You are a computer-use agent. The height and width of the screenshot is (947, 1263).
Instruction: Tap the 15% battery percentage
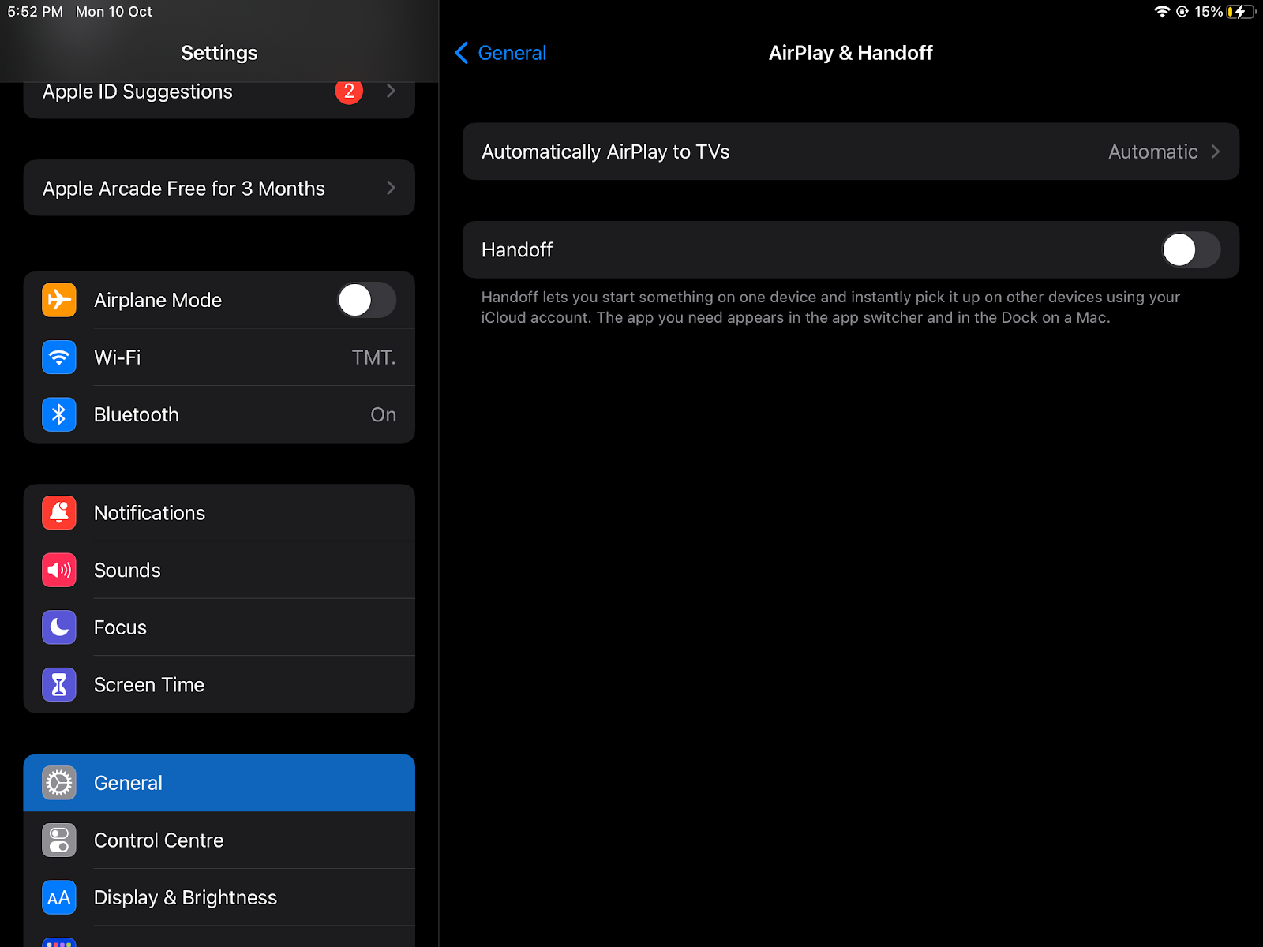[1208, 12]
